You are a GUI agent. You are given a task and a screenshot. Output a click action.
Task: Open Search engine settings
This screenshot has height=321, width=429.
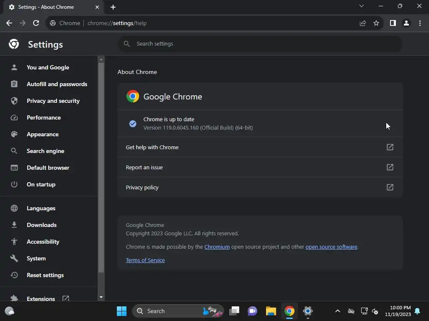[x=49, y=151]
